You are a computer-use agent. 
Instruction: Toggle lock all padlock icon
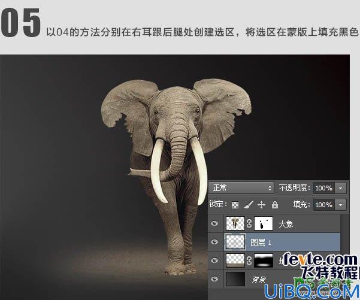click(x=274, y=205)
